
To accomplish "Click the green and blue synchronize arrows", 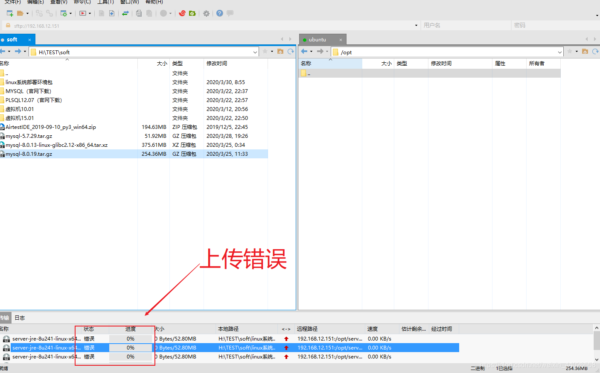I will [125, 13].
